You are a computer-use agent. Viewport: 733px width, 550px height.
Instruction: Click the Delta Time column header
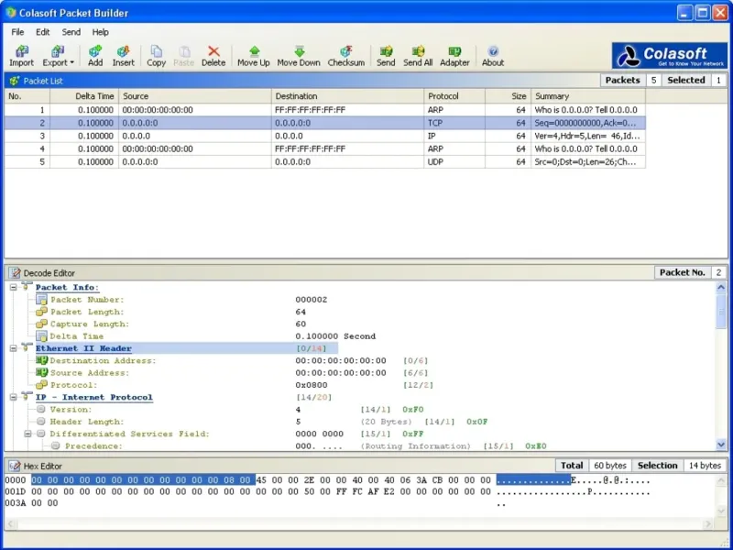(94, 96)
